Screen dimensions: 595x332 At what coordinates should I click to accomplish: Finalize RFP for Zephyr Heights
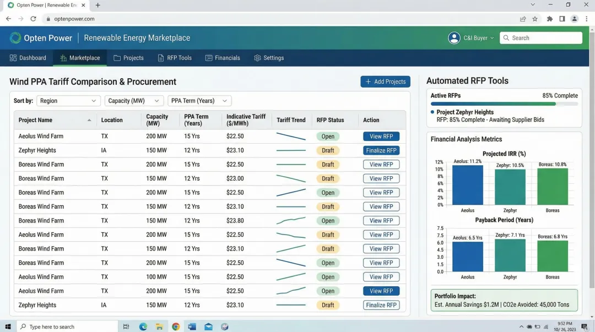(381, 150)
